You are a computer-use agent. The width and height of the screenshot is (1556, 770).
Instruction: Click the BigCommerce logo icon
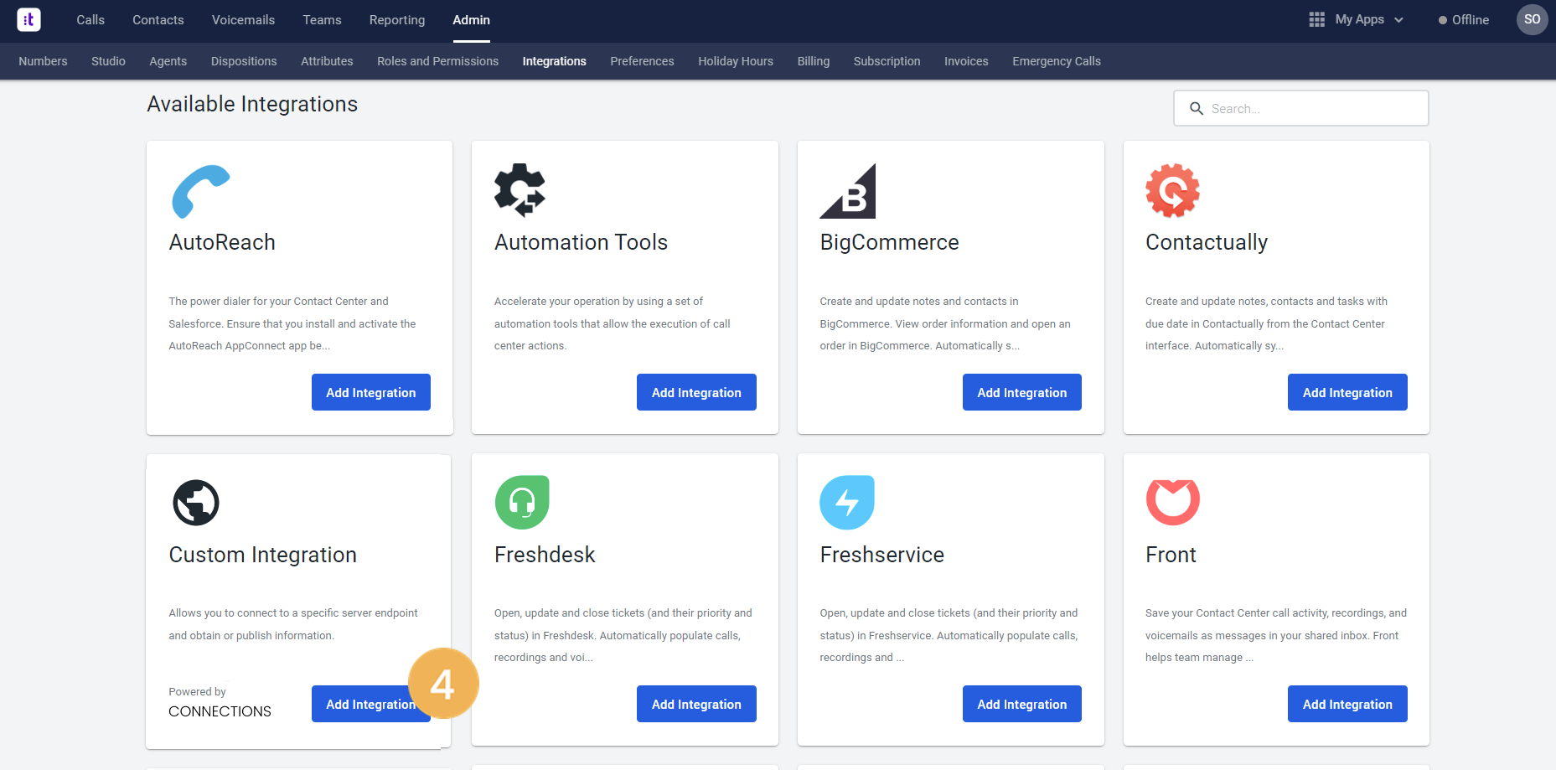(x=847, y=191)
